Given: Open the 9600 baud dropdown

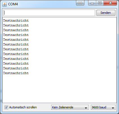Looking at the screenshot, I should 103,107.
